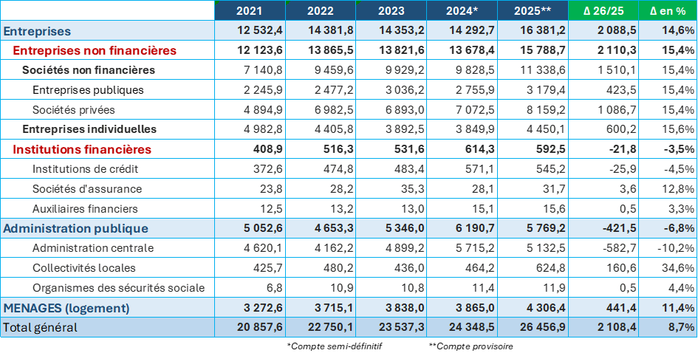Select the cell showing 12,8%
This screenshot has width=698, height=353.
tap(668, 189)
